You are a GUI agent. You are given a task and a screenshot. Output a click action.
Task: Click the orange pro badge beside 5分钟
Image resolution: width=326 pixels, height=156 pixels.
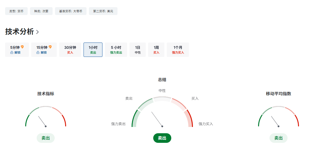coord(22,47)
